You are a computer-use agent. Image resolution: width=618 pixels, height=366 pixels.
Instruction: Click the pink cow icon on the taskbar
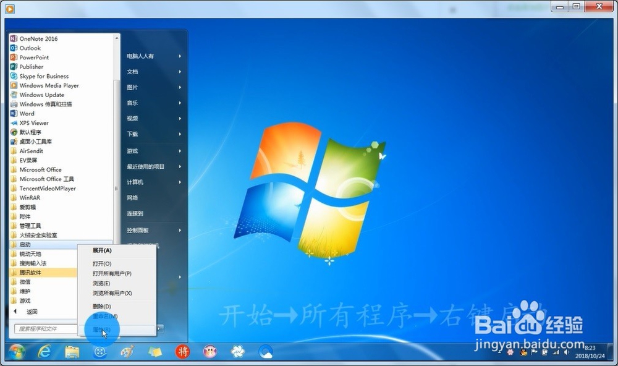pos(210,351)
